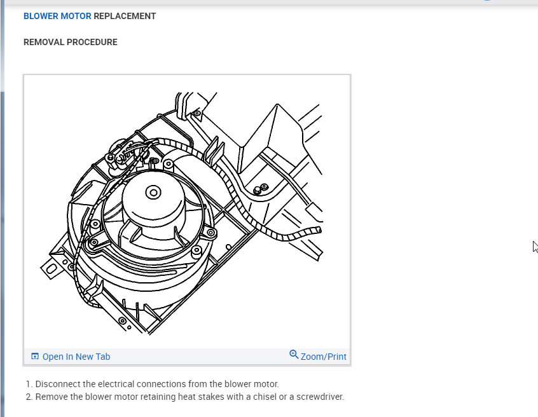Click the magnifier Zoom/Print icon
The height and width of the screenshot is (417, 538).
[x=294, y=354]
